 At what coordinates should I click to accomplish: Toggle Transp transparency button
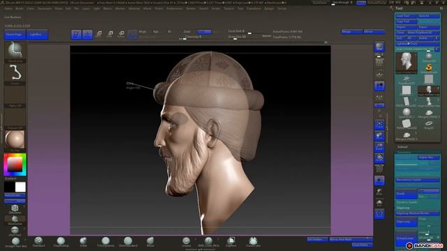coord(379,181)
